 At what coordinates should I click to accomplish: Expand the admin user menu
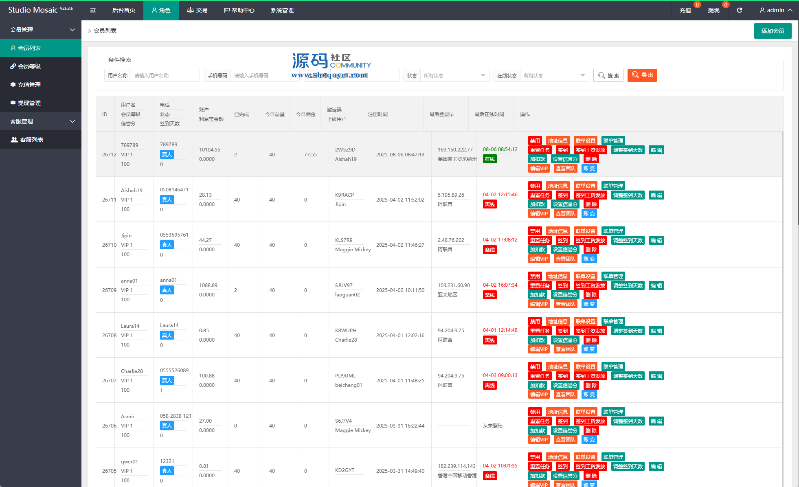coord(776,10)
